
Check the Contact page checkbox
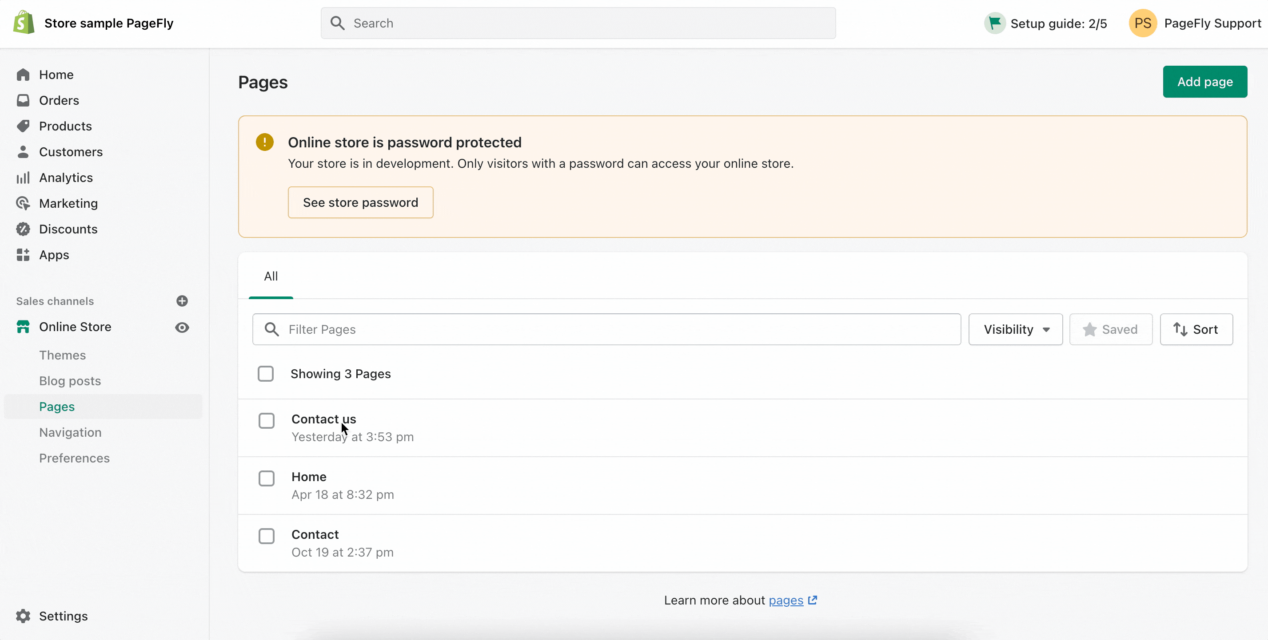tap(267, 536)
